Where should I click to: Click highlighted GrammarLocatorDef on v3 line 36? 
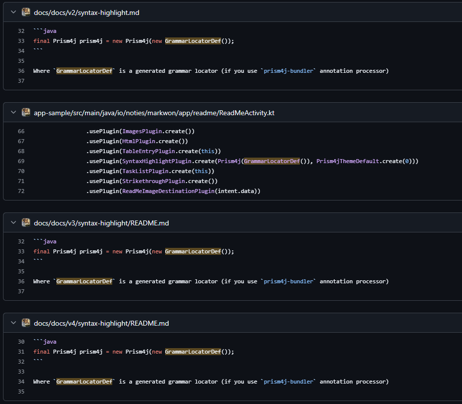[84, 281]
